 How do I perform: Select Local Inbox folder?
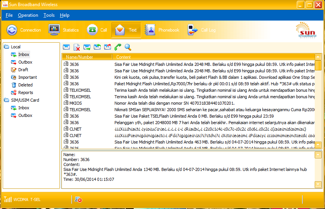pyautogui.click(x=21, y=54)
